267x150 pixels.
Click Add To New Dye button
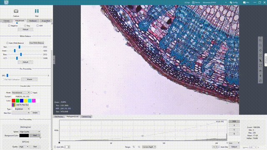[22, 105]
